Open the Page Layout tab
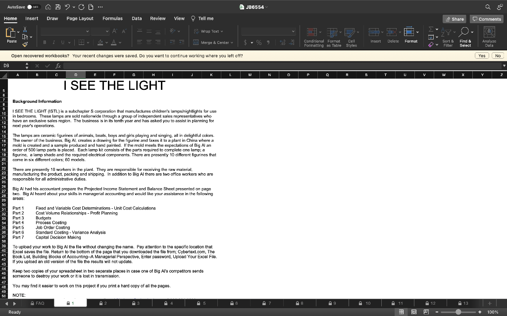Screen dimensions: 507x316 (x=80, y=18)
